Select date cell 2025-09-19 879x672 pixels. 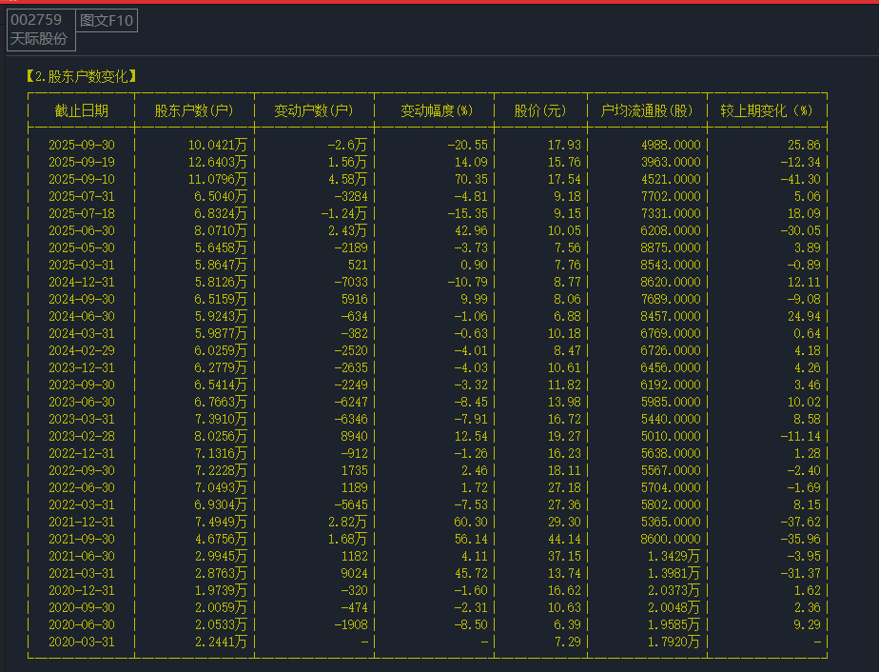81,162
